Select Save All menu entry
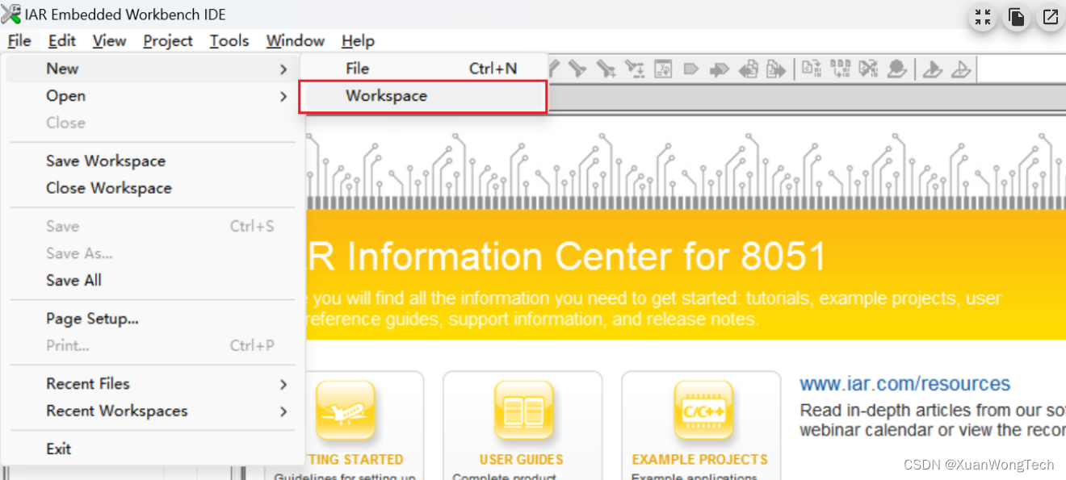This screenshot has height=480, width=1066. (153, 281)
